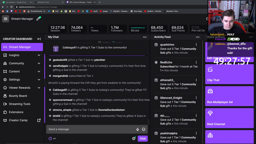
Task: Open the emote picker smiley
Action: [144, 129]
